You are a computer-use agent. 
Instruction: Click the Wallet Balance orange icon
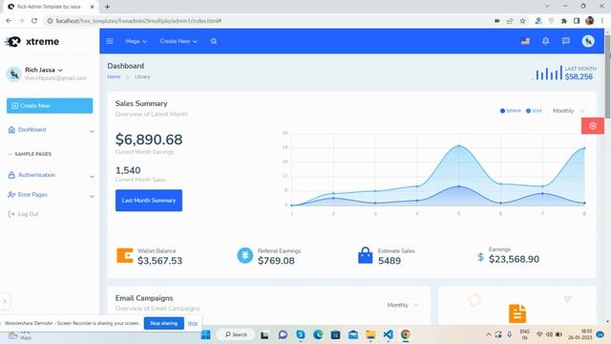[x=125, y=255]
